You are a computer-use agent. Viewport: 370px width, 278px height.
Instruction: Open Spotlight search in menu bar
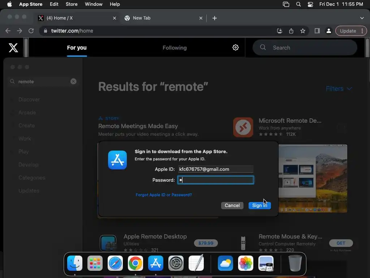(x=298, y=4)
